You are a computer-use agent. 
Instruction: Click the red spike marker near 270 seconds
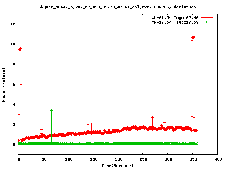pyautogui.click(x=152, y=117)
